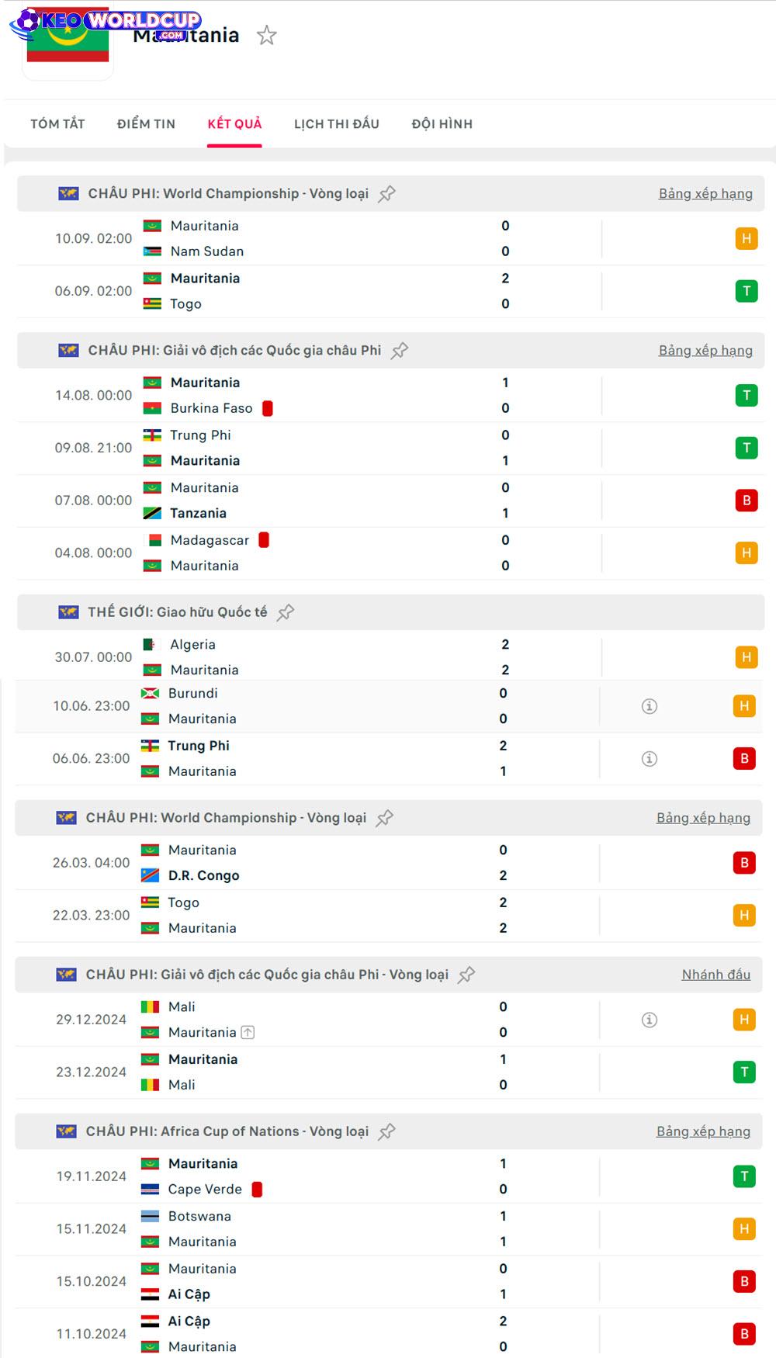The image size is (776, 1358).
Task: Pin the Giải vô địch các Quốc gia châu Phi league
Action: tap(400, 351)
